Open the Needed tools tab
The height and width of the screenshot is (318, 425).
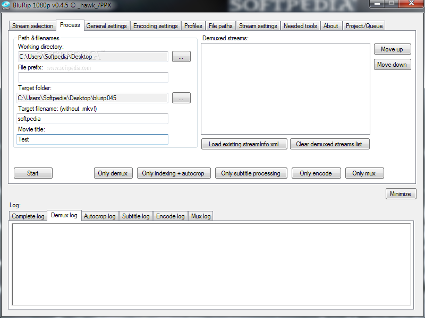tap(300, 26)
